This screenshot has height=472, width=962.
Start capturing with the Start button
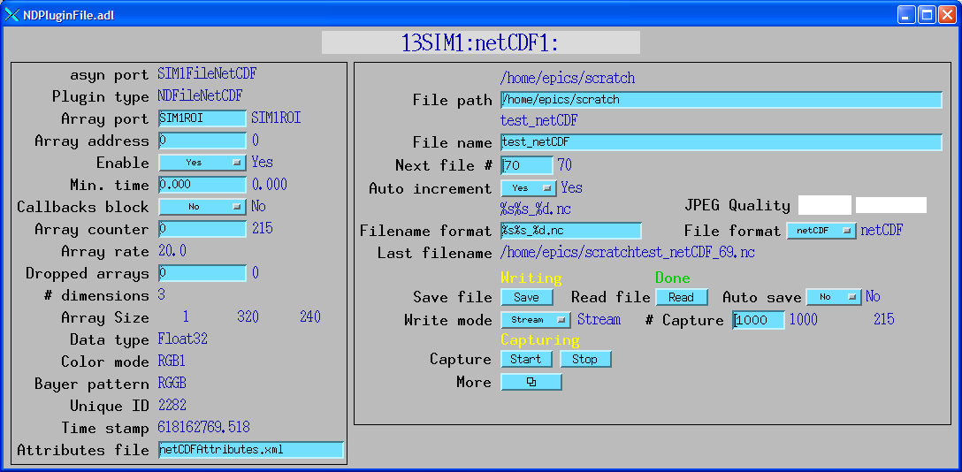point(526,359)
